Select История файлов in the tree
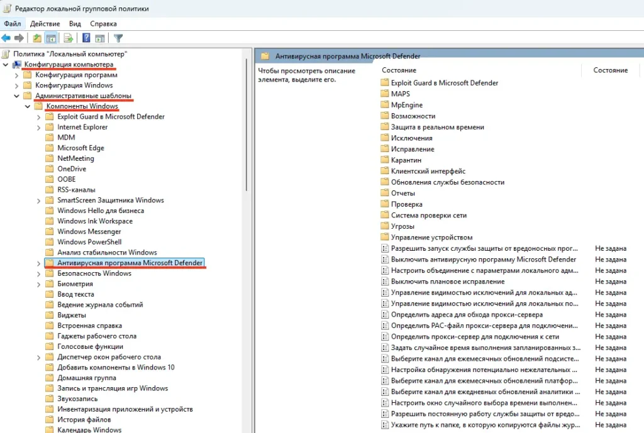This screenshot has width=644, height=433. [x=84, y=419]
